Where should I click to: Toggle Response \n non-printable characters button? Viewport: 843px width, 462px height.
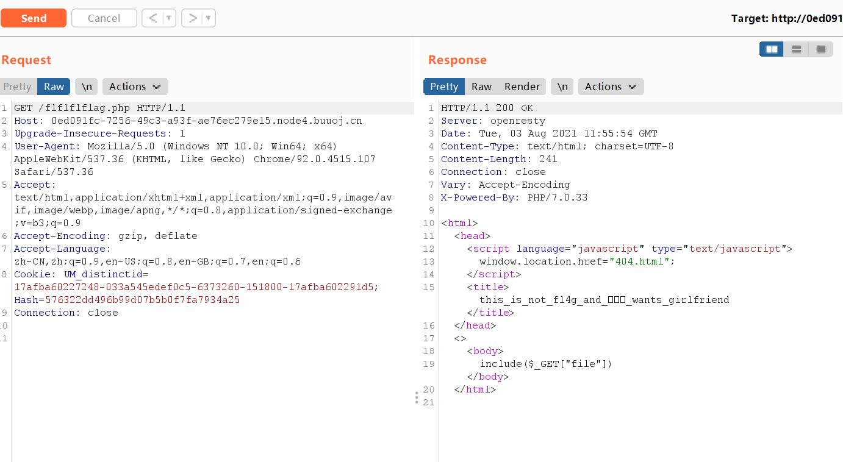click(x=562, y=87)
